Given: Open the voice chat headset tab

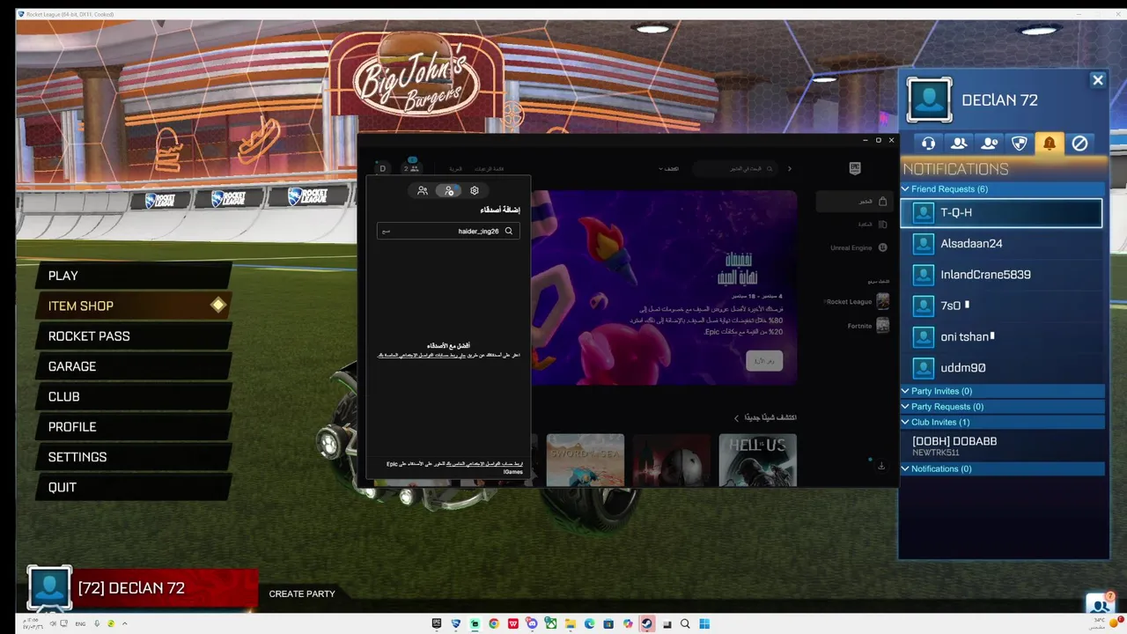Looking at the screenshot, I should [x=928, y=143].
